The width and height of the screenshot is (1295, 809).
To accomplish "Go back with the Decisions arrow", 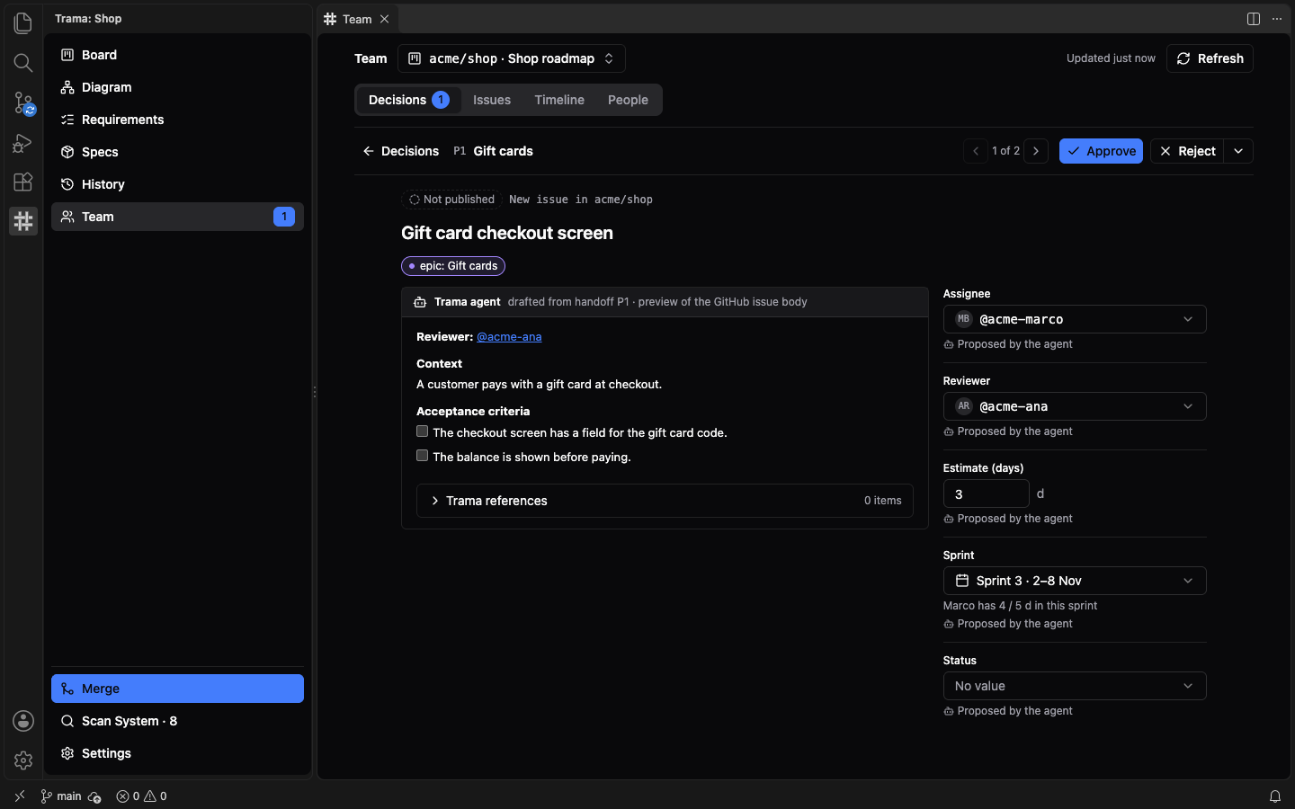I will [400, 151].
